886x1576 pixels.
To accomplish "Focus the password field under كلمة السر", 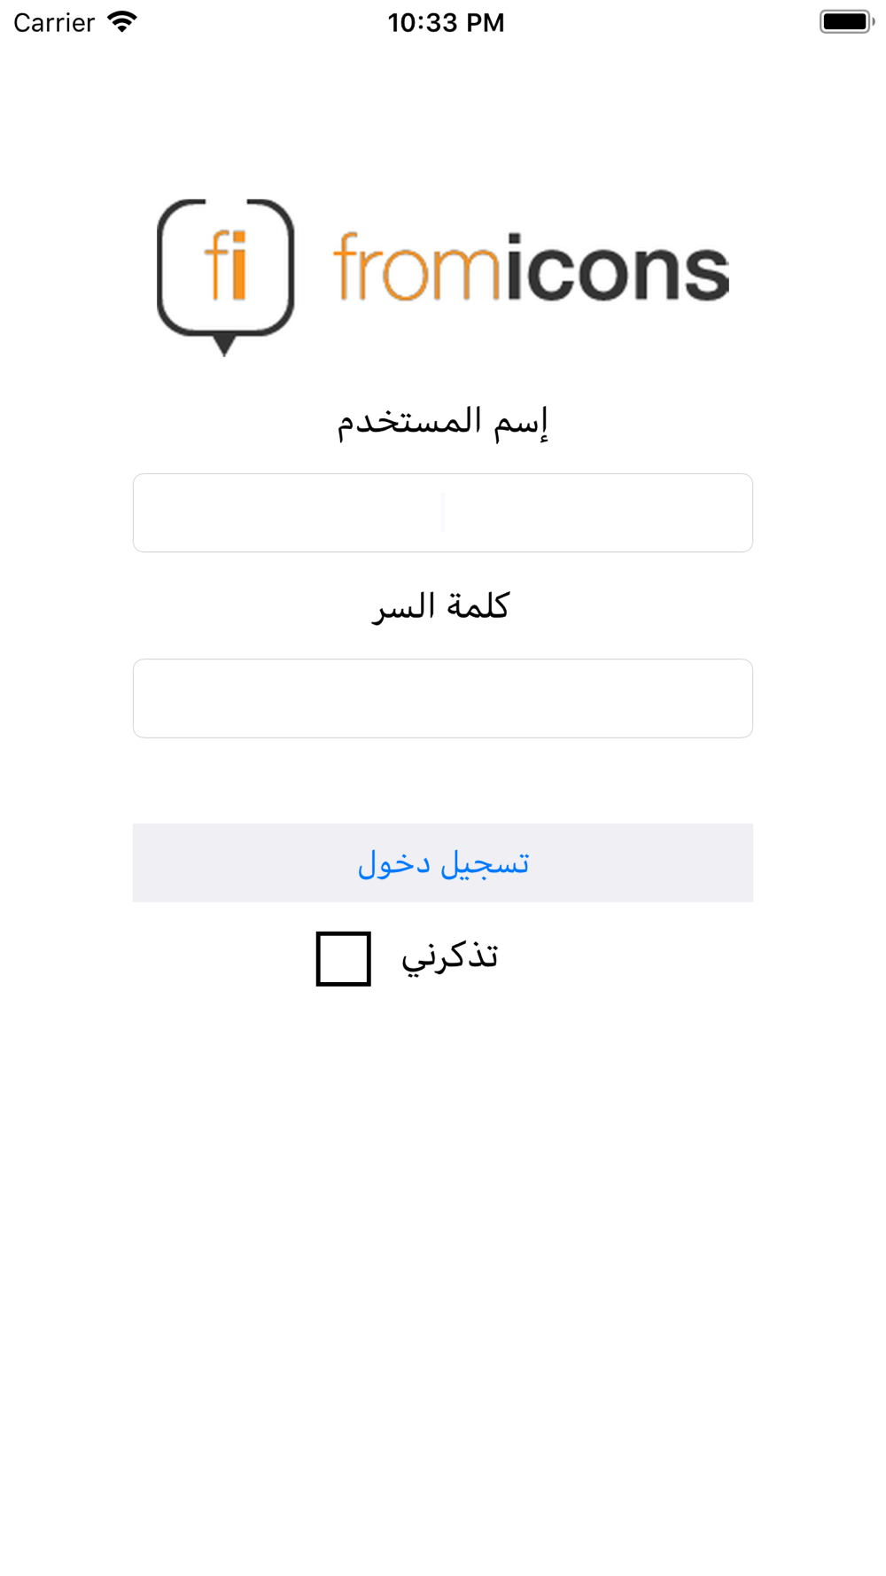I will click(443, 698).
